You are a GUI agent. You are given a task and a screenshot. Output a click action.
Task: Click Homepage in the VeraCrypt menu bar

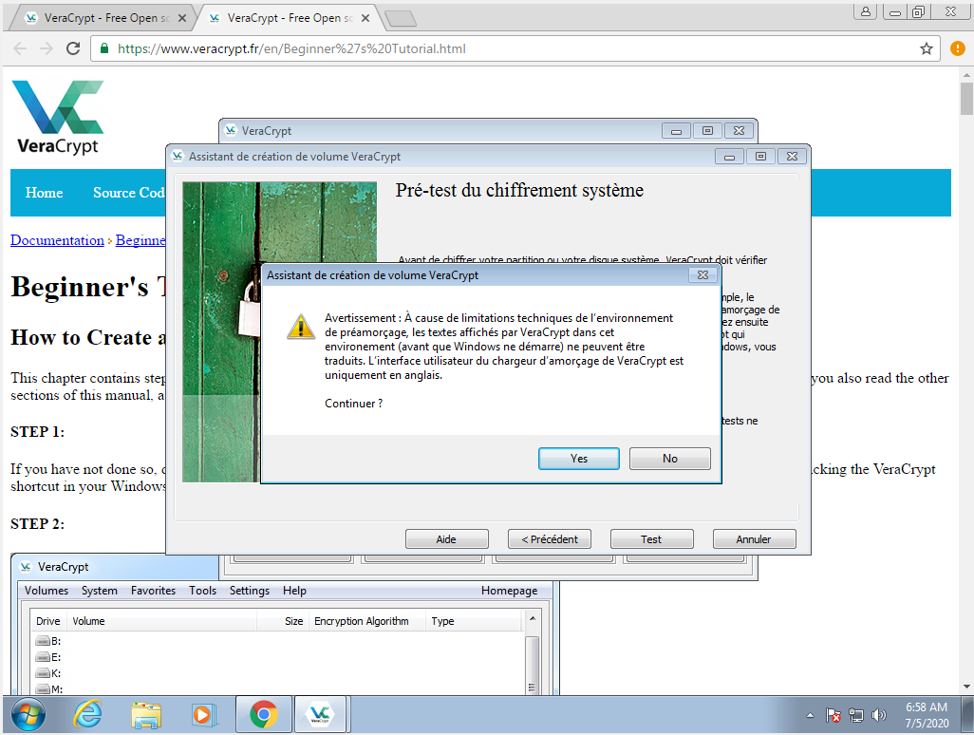510,591
